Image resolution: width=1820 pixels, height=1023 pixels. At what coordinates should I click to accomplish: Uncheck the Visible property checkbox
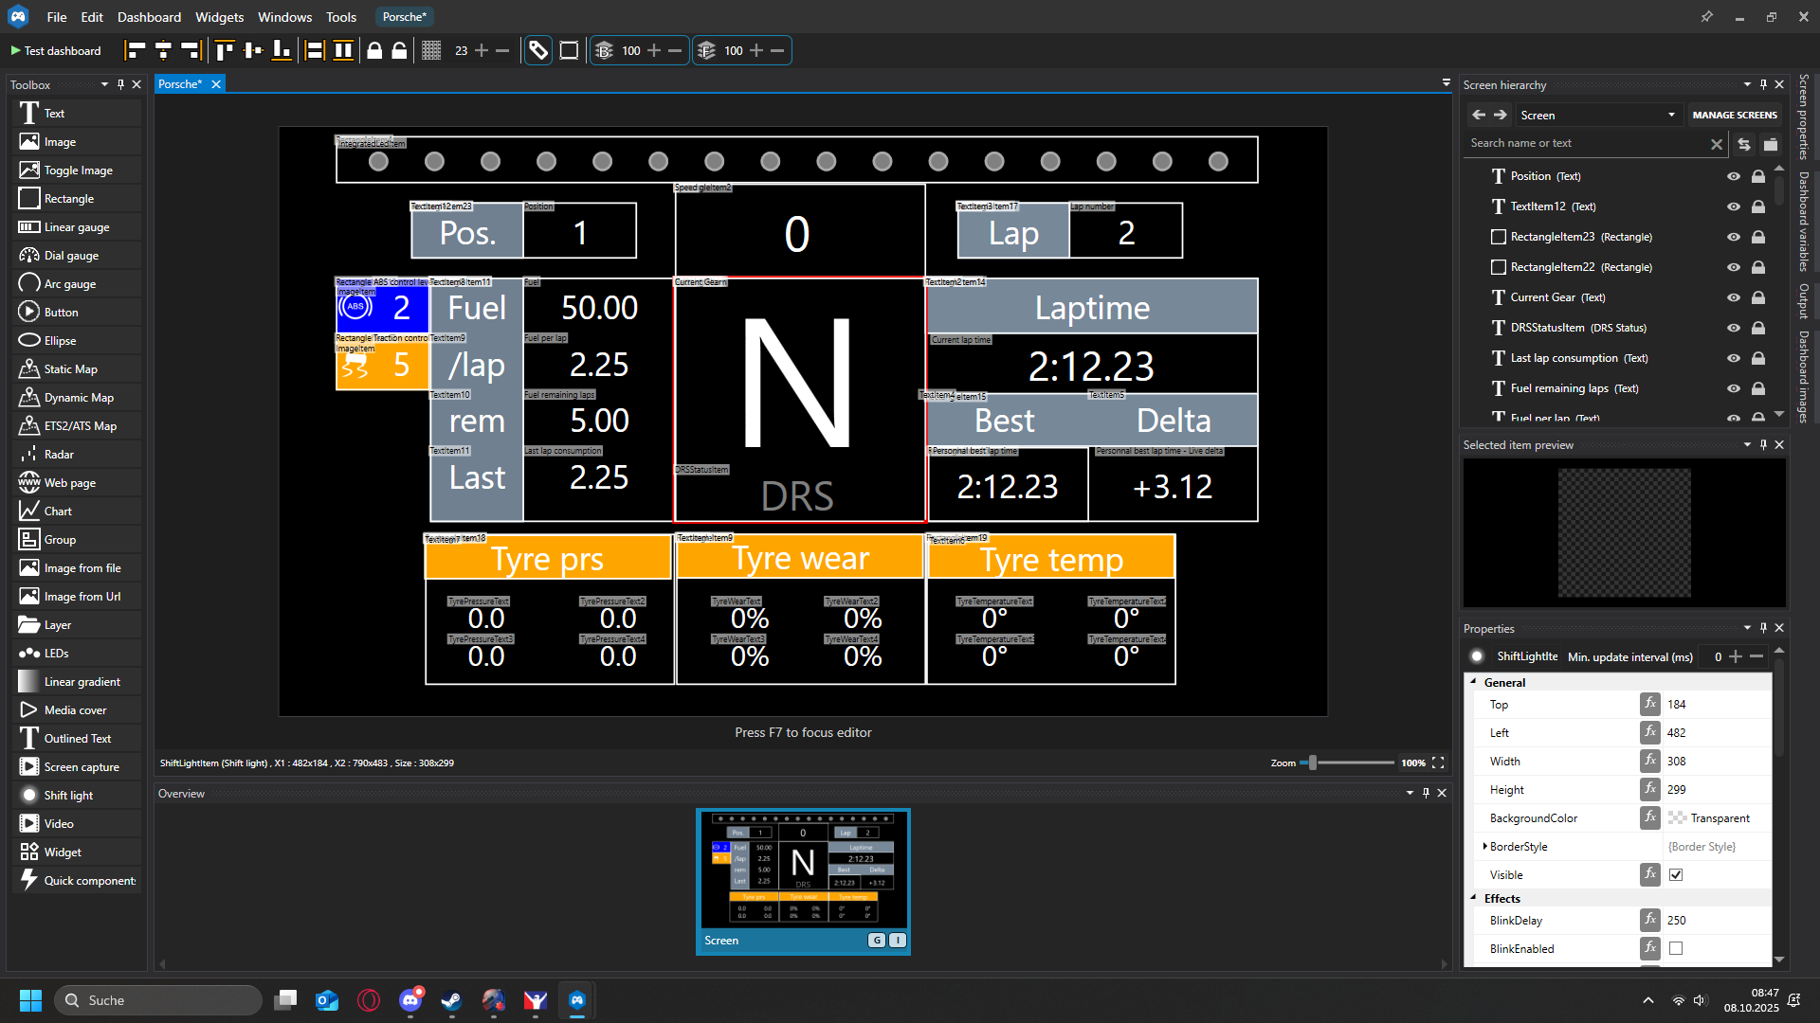1676,874
